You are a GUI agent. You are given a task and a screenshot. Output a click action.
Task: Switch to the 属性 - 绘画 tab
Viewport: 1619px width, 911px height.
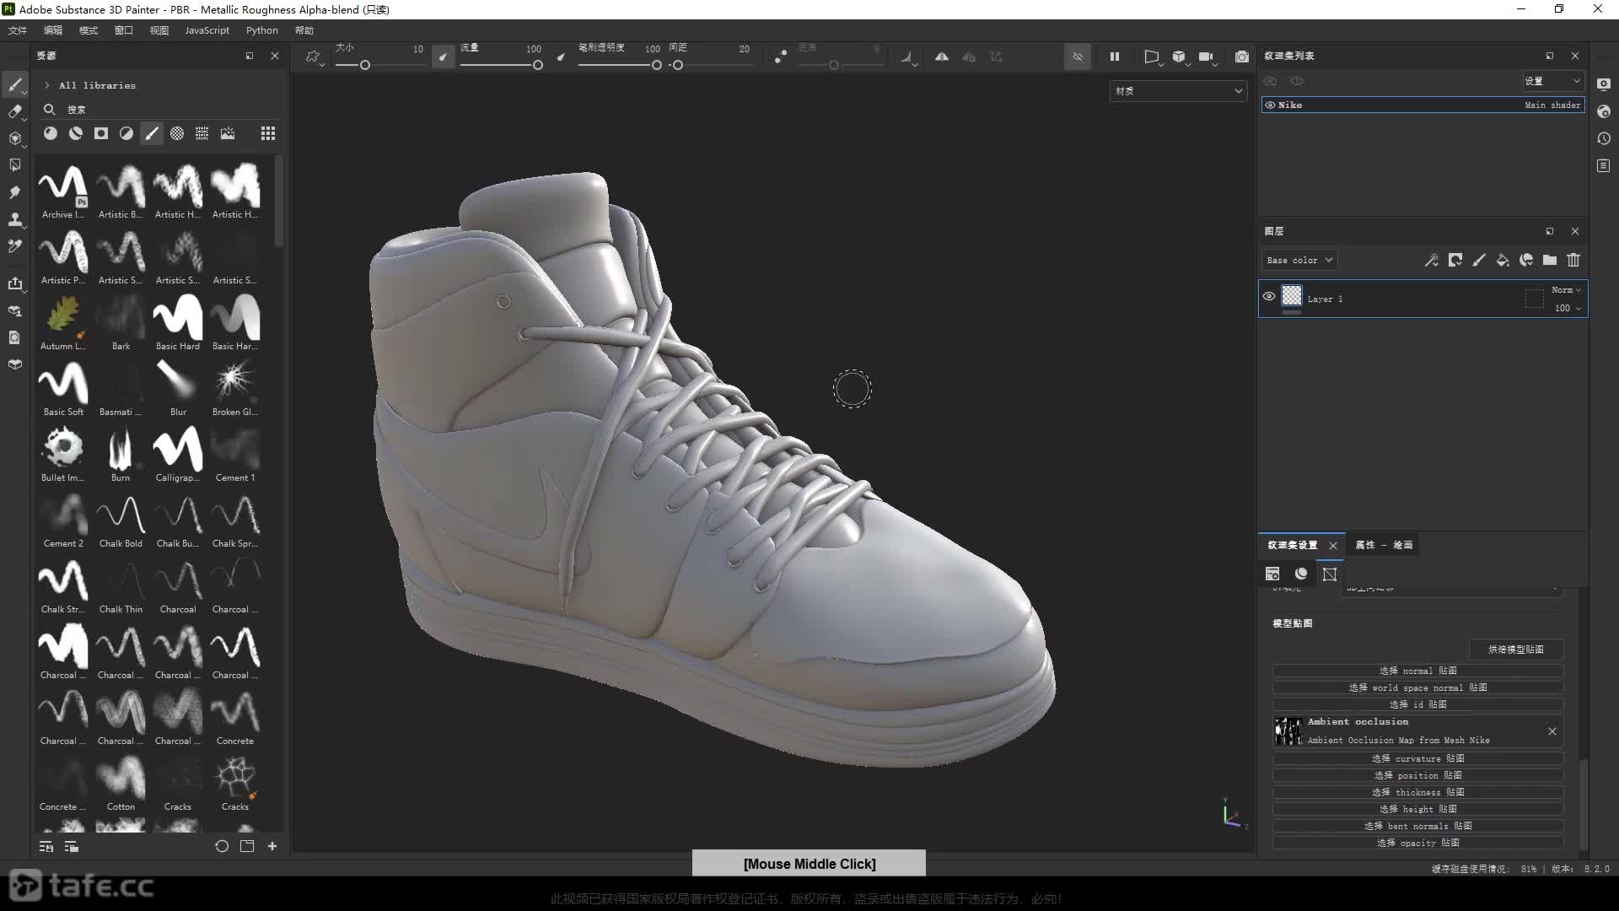1384,545
